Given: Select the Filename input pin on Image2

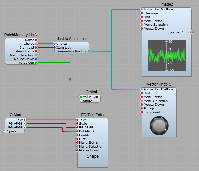Looking at the screenshot, I should [142, 13].
